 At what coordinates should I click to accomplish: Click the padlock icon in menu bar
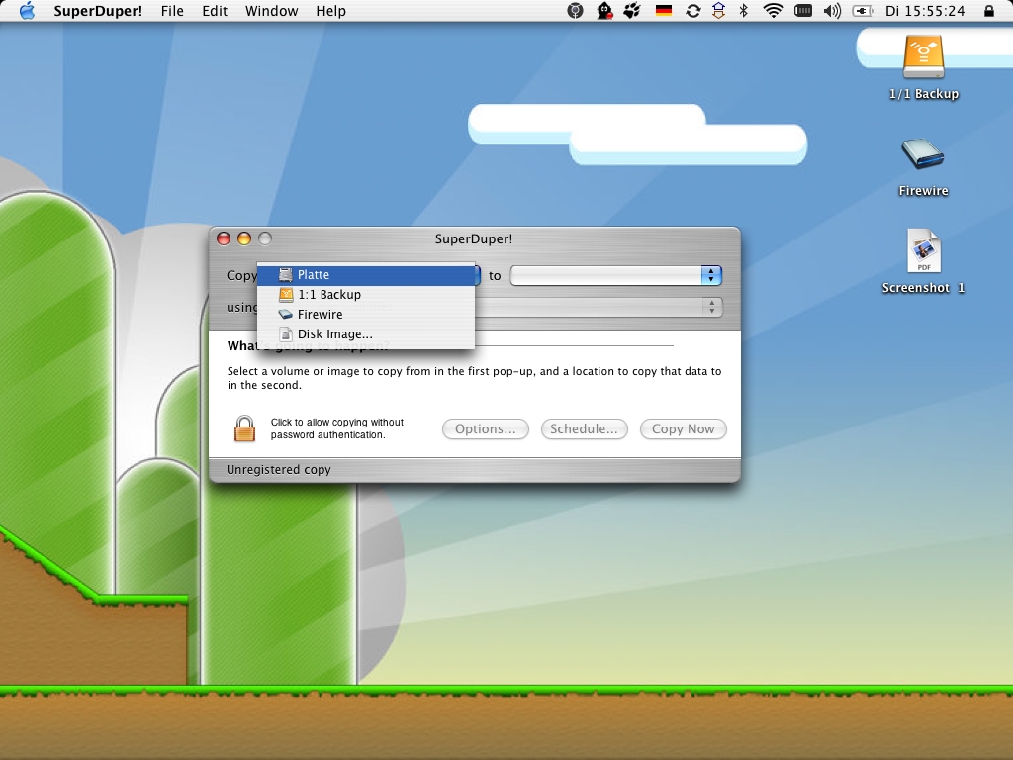click(x=988, y=10)
